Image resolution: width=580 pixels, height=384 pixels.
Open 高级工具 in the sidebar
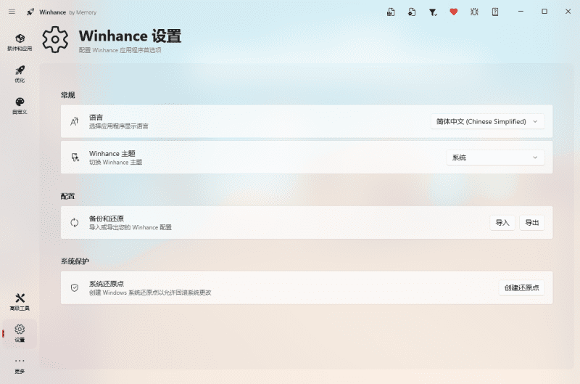pyautogui.click(x=20, y=302)
